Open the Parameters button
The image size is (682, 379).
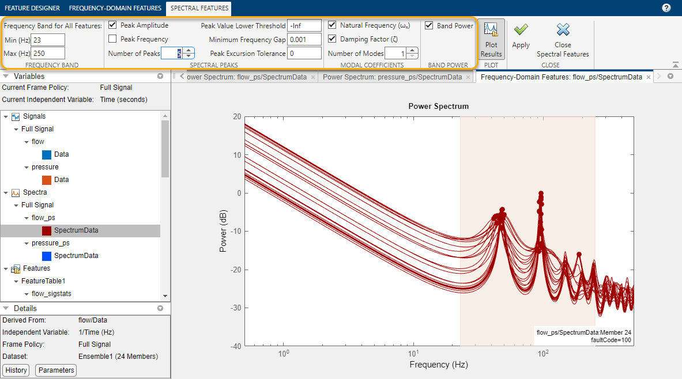56,370
